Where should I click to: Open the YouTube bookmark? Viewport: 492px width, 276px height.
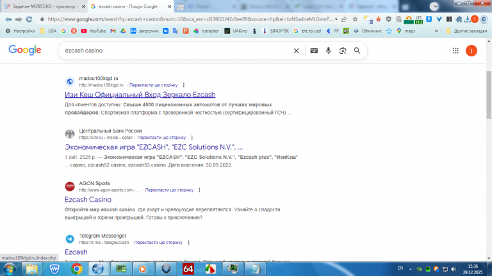(x=94, y=31)
